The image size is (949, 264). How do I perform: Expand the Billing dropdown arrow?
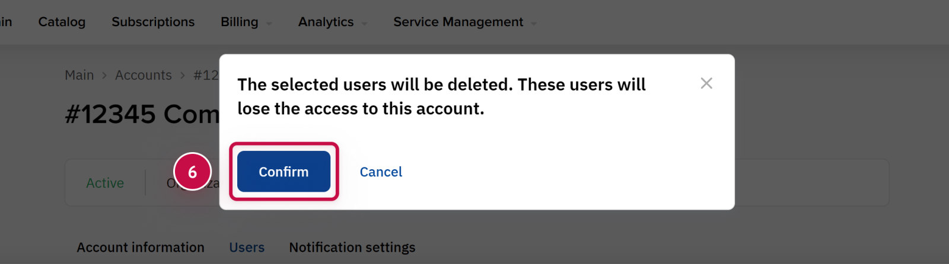point(269,24)
